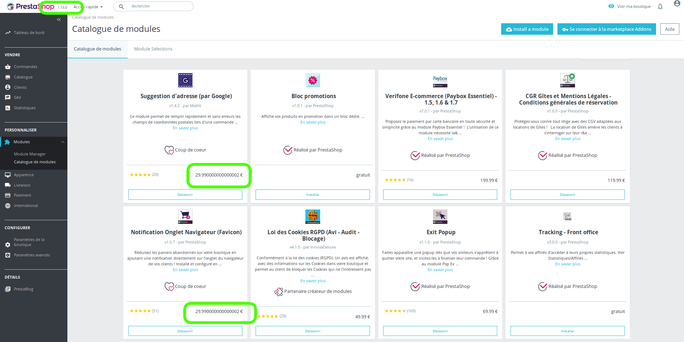Click Install a module button
The image size is (684, 342).
(x=527, y=29)
